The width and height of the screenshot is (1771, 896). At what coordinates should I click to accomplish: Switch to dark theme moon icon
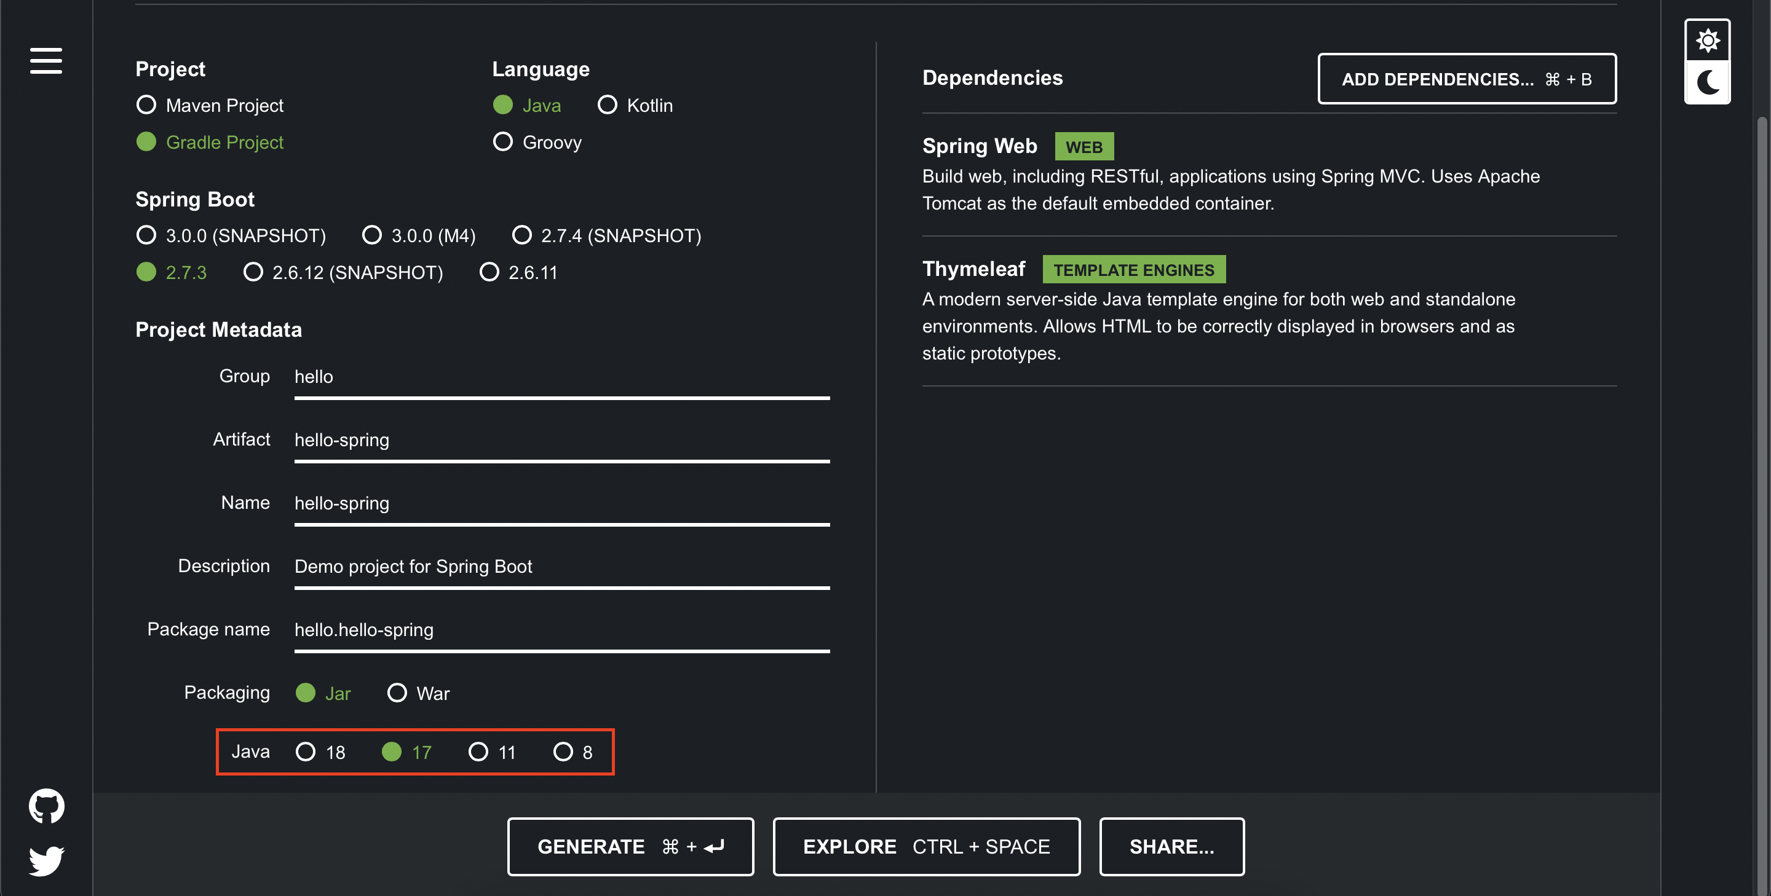(x=1707, y=82)
